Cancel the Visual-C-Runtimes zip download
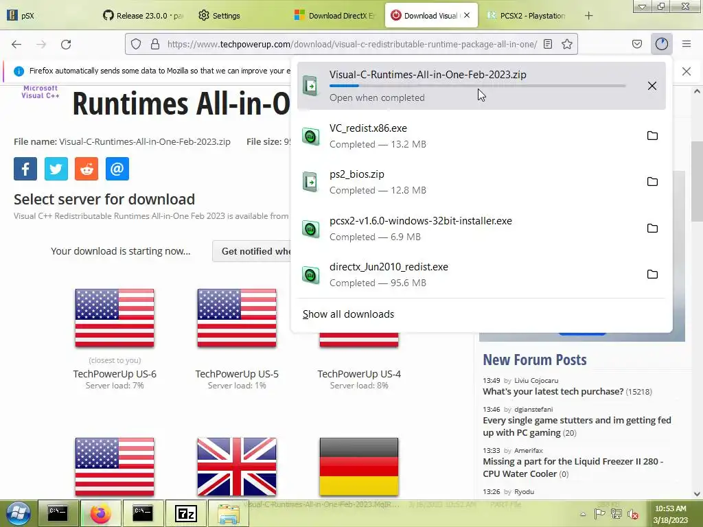The image size is (703, 527). click(x=652, y=86)
